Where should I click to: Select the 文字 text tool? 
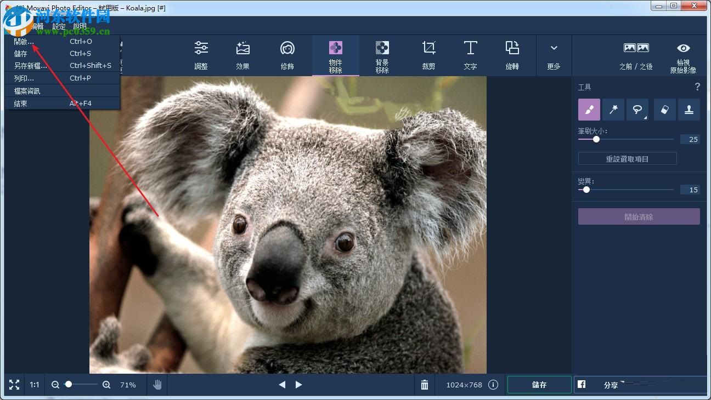470,55
